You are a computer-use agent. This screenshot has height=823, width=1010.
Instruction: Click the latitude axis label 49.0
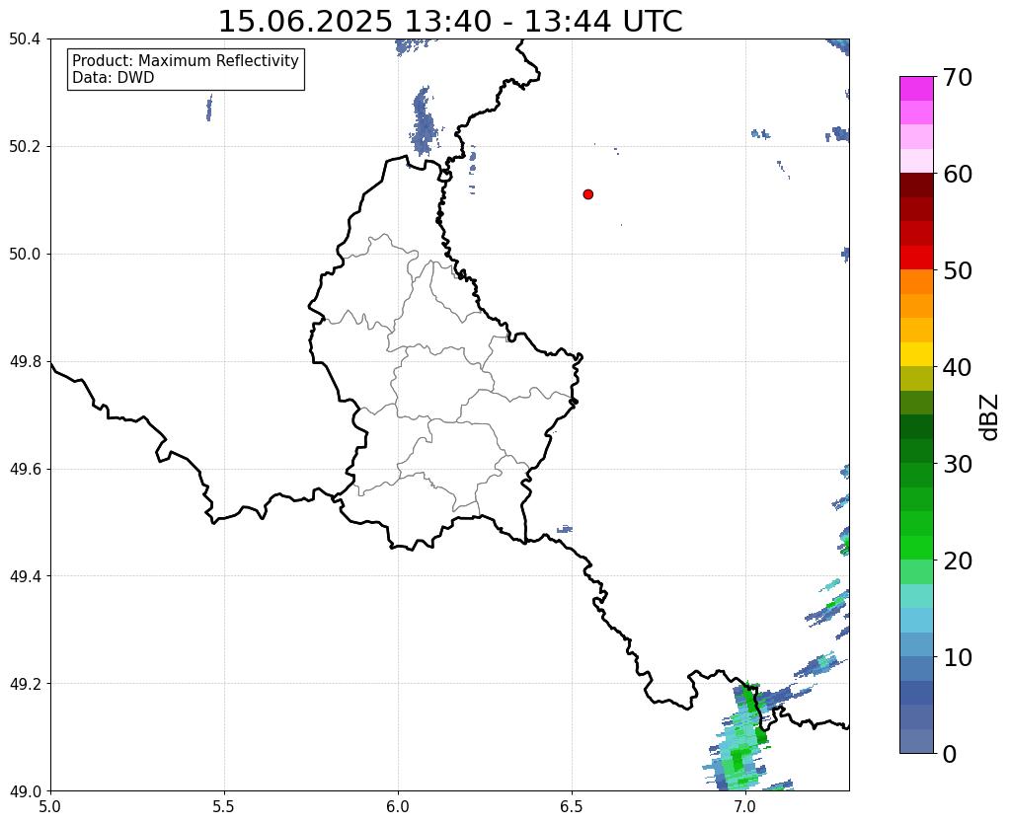(x=25, y=790)
